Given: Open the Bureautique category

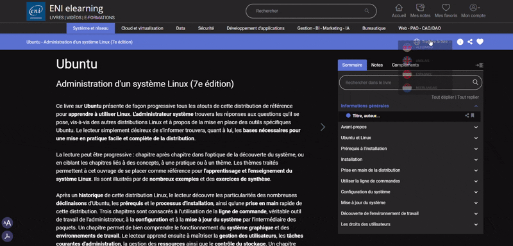Looking at the screenshot, I should click(374, 28).
